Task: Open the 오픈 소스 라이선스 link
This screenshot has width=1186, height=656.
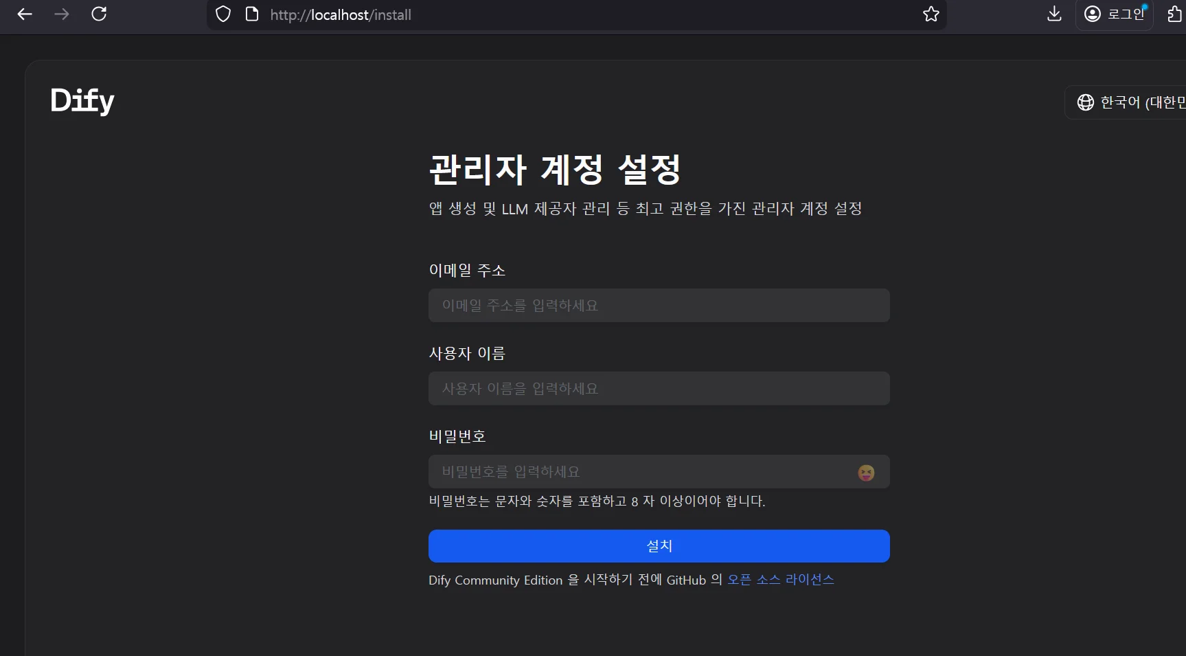Action: [x=781, y=580]
